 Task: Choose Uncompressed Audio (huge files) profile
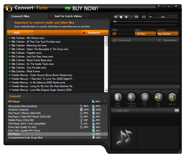58,138
